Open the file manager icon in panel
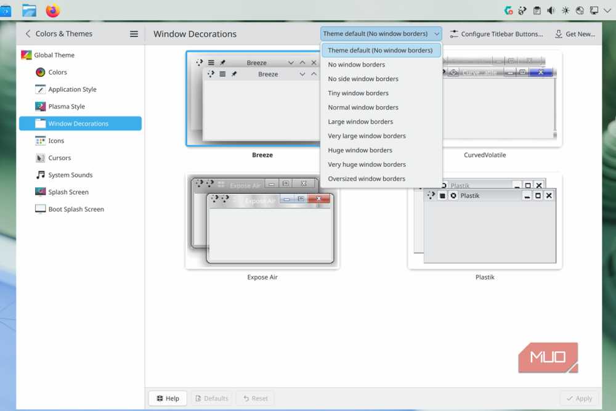 point(29,10)
